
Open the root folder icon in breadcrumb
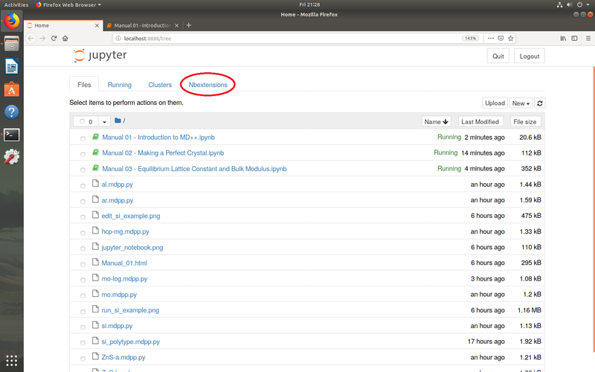coord(118,121)
